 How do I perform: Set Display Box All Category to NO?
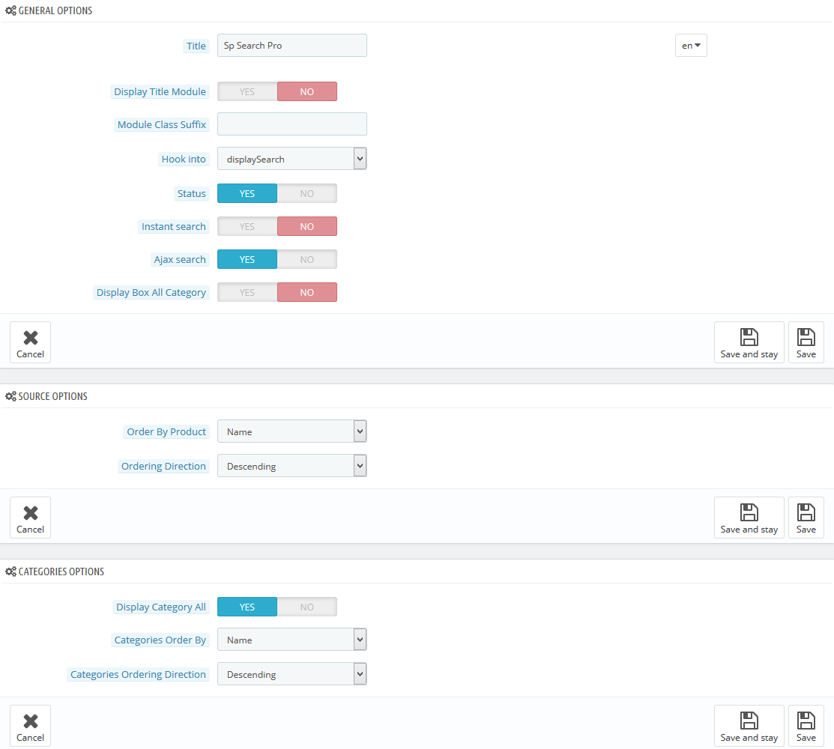tap(307, 292)
